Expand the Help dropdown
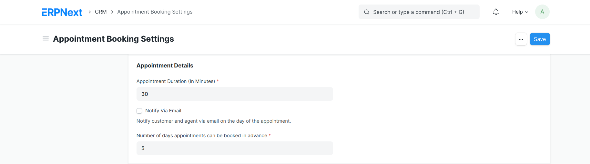 tap(520, 12)
